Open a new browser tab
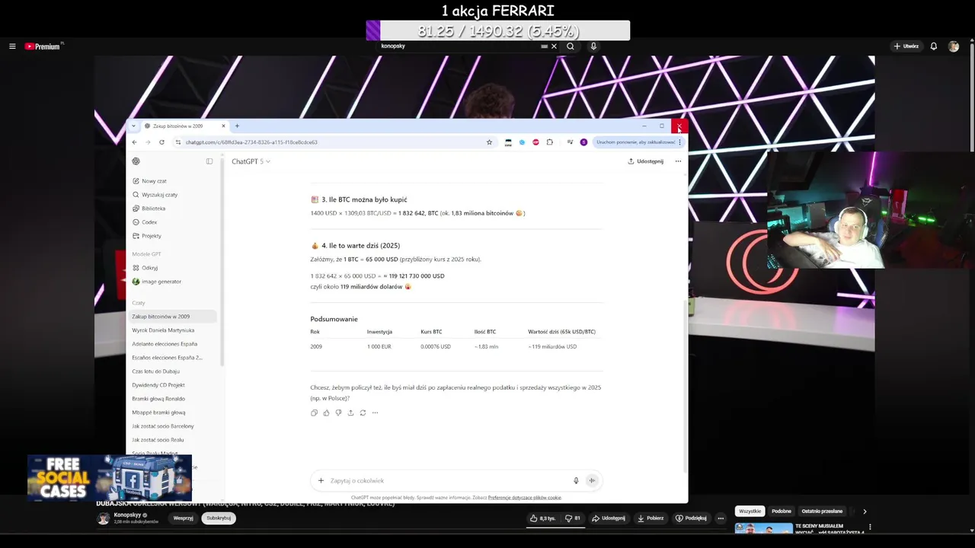Viewport: 975px width, 548px height. pos(237,126)
